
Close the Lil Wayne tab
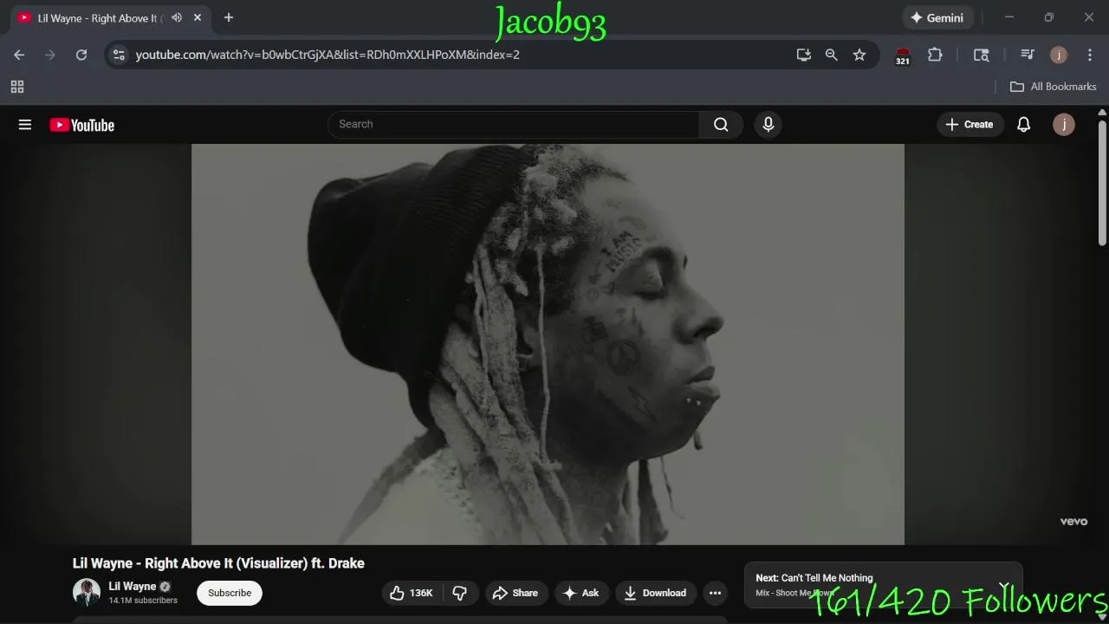pos(198,17)
